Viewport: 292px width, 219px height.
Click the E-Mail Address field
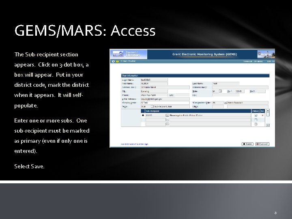165,99
